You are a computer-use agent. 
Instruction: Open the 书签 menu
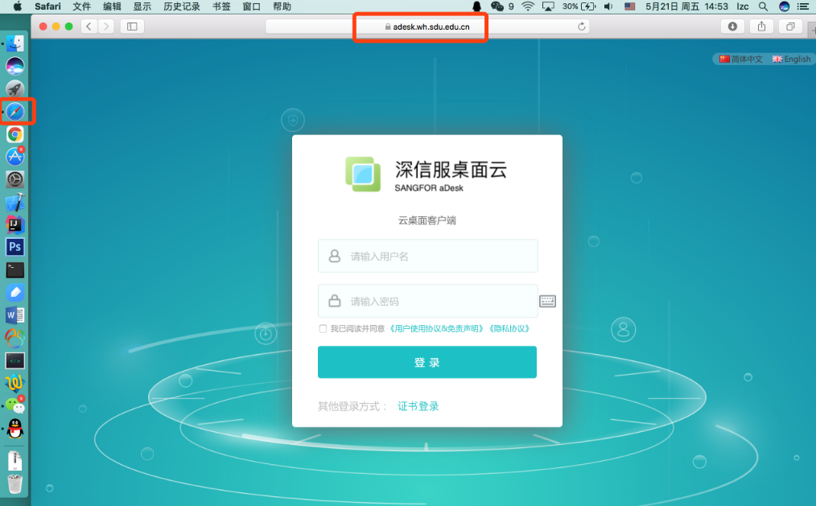pos(221,6)
